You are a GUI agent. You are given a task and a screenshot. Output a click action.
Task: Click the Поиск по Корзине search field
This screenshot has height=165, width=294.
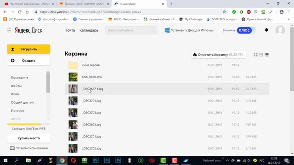[131, 30]
